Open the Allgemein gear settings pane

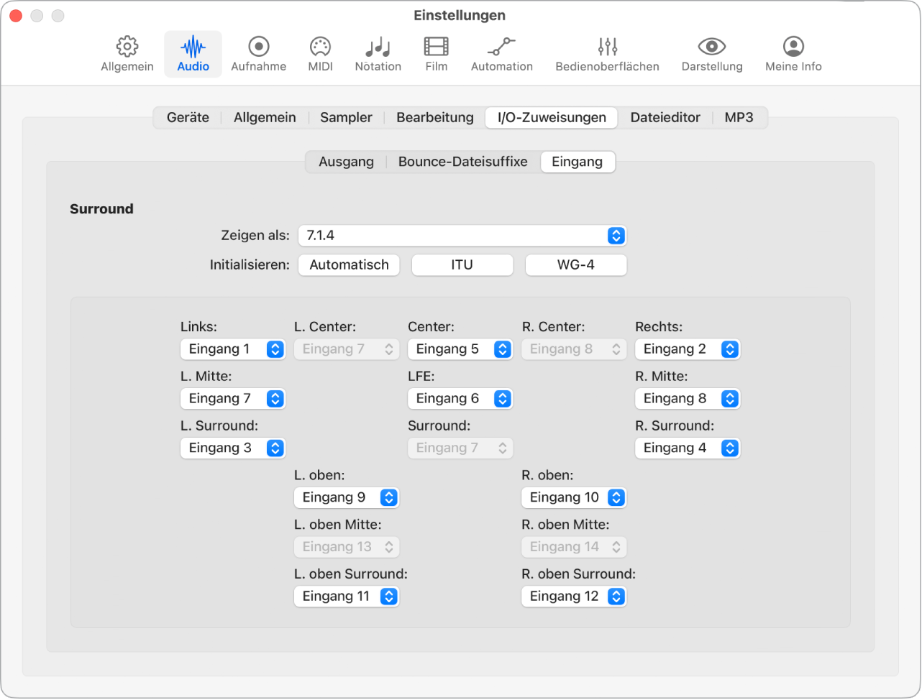point(127,55)
